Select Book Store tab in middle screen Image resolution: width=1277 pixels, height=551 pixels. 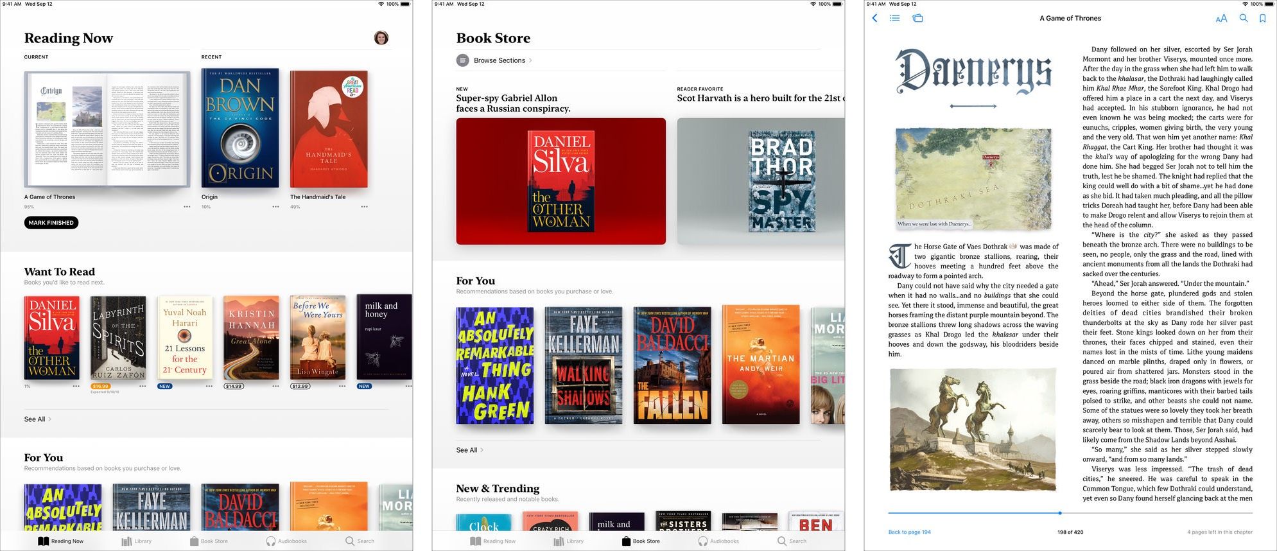pyautogui.click(x=641, y=541)
